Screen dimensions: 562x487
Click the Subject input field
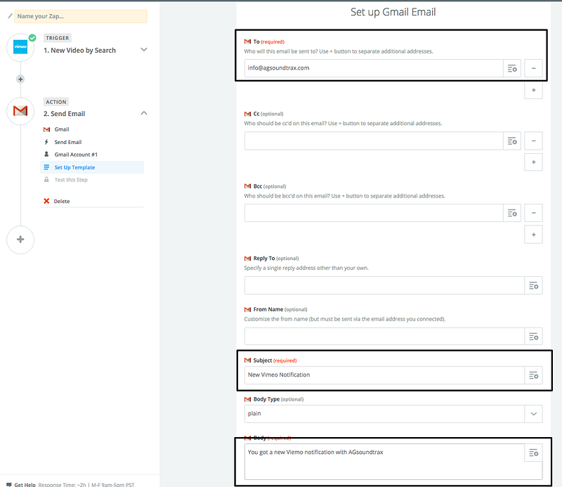point(384,375)
